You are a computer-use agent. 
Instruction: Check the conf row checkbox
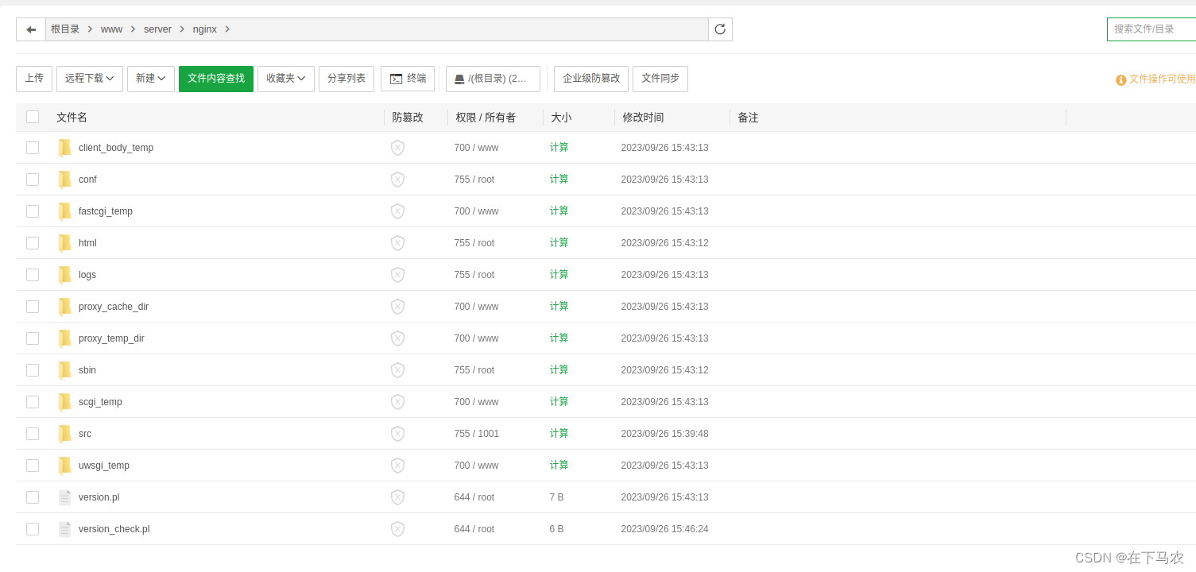click(33, 180)
